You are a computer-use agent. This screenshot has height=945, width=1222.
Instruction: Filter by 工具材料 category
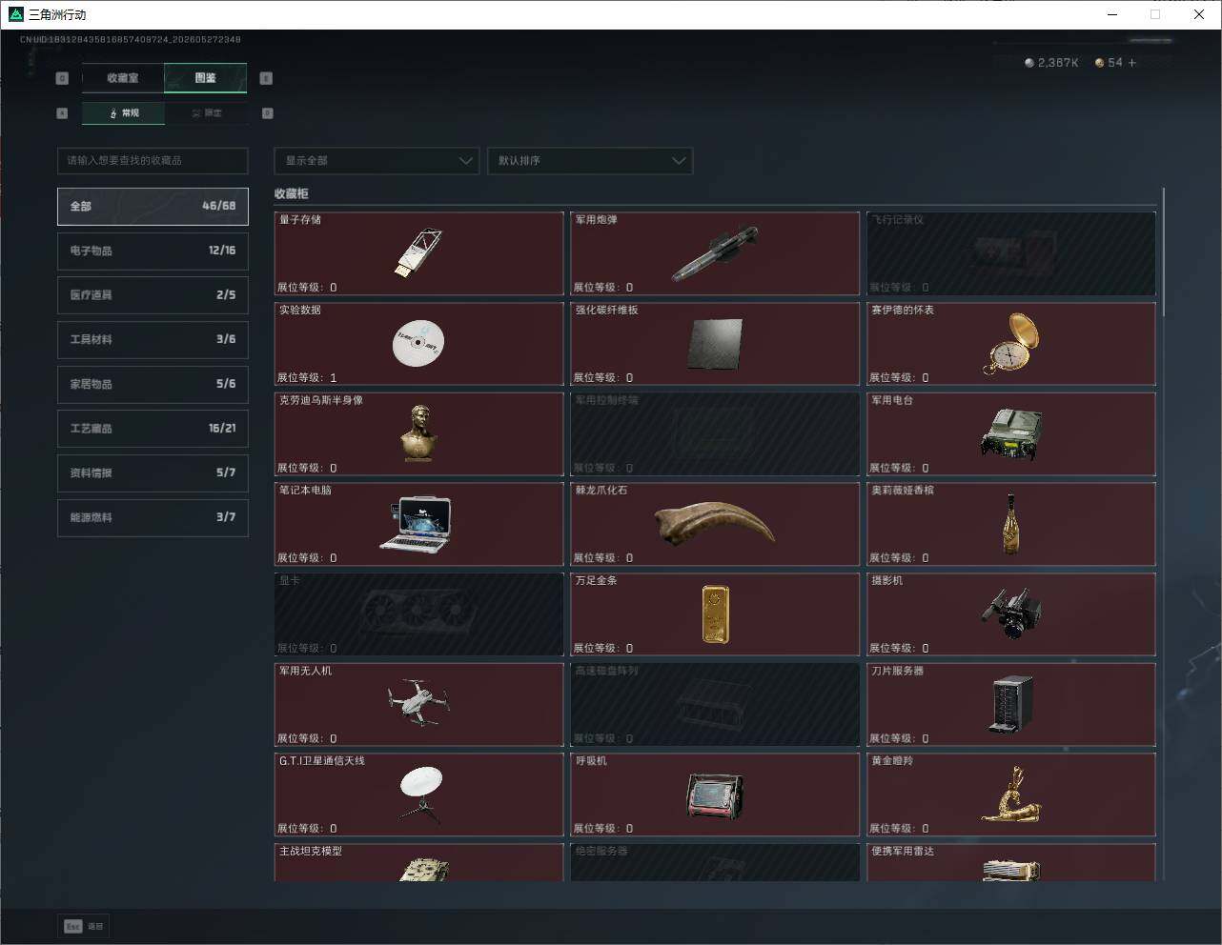click(153, 339)
